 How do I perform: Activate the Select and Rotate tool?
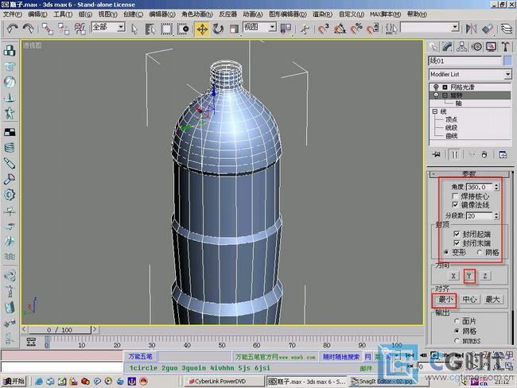pos(218,29)
